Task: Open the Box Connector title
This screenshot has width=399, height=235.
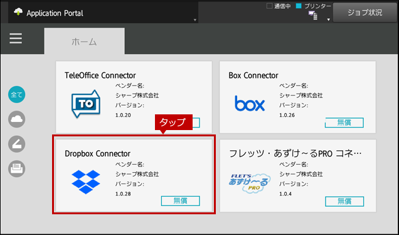Action: (x=253, y=75)
